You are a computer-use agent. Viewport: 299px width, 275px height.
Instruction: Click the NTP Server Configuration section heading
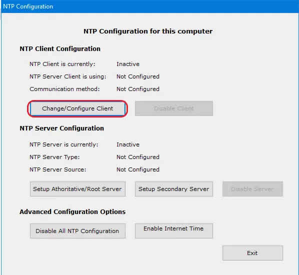[62, 128]
